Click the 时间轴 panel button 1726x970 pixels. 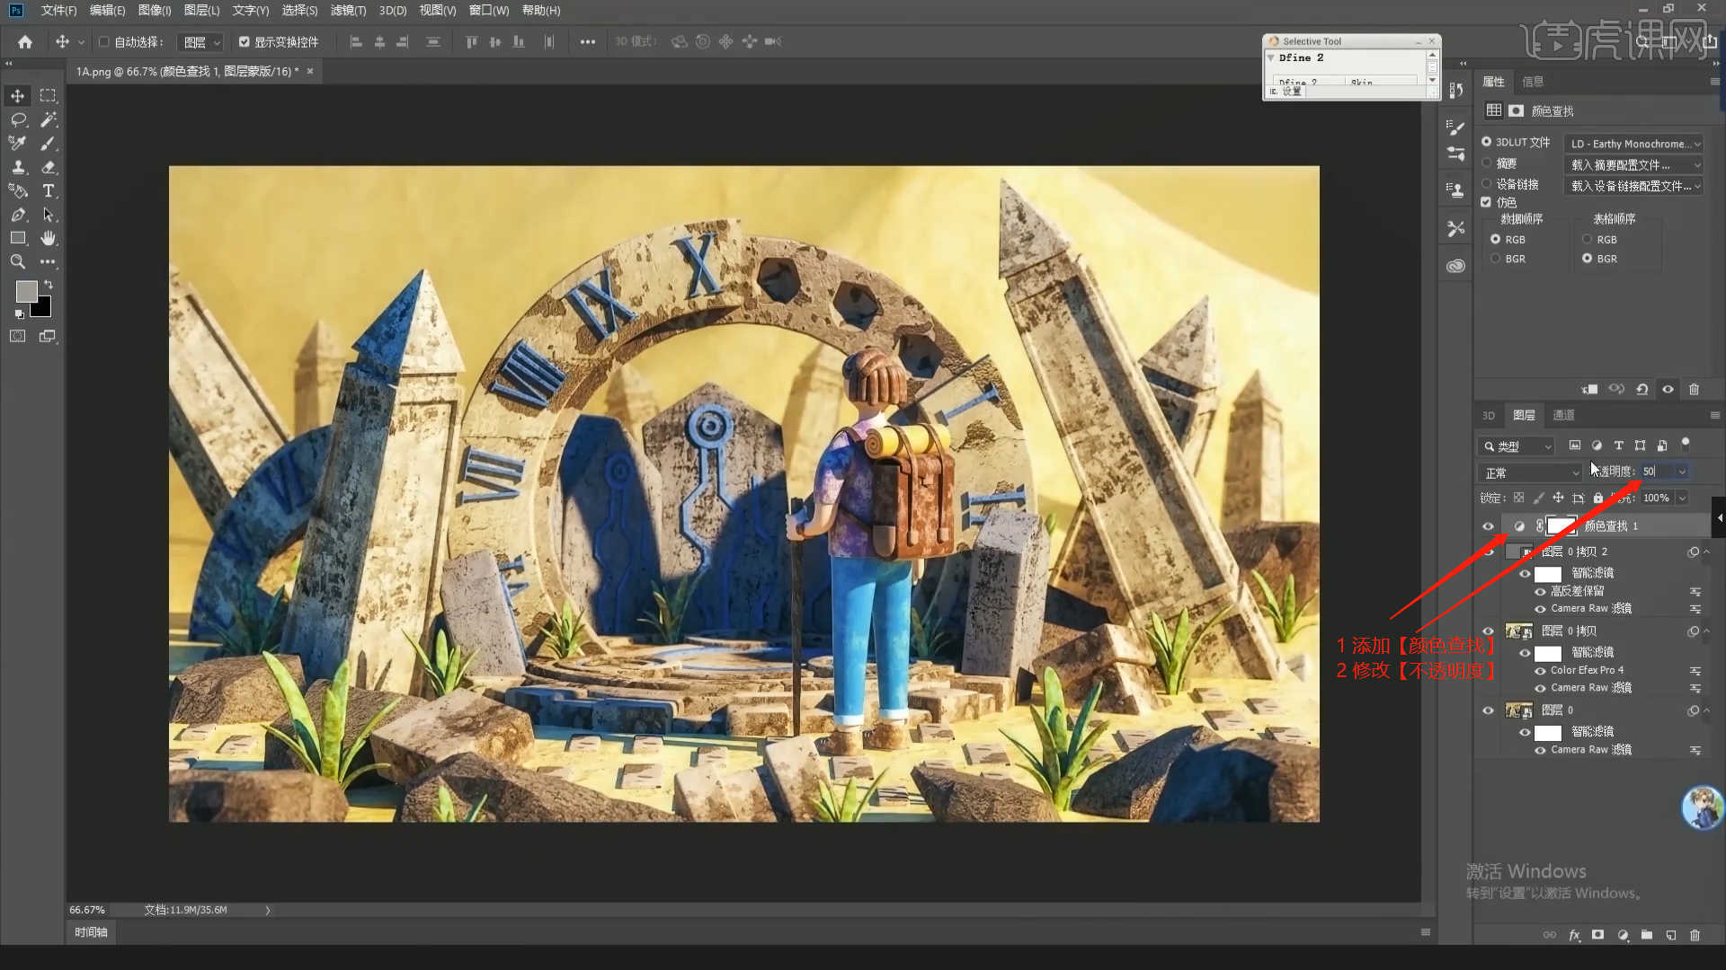point(91,932)
